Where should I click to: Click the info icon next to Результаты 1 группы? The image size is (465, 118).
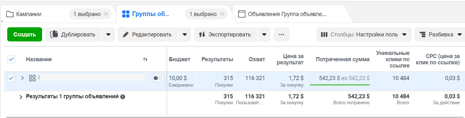[x=123, y=97]
